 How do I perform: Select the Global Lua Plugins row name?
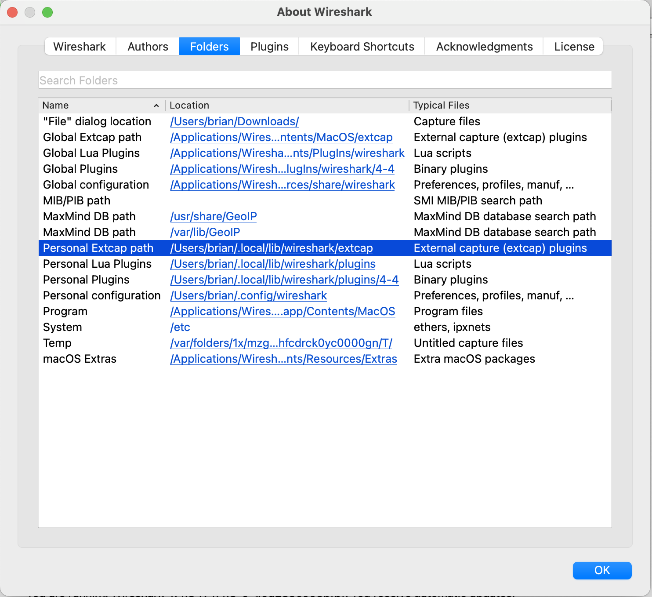[91, 153]
